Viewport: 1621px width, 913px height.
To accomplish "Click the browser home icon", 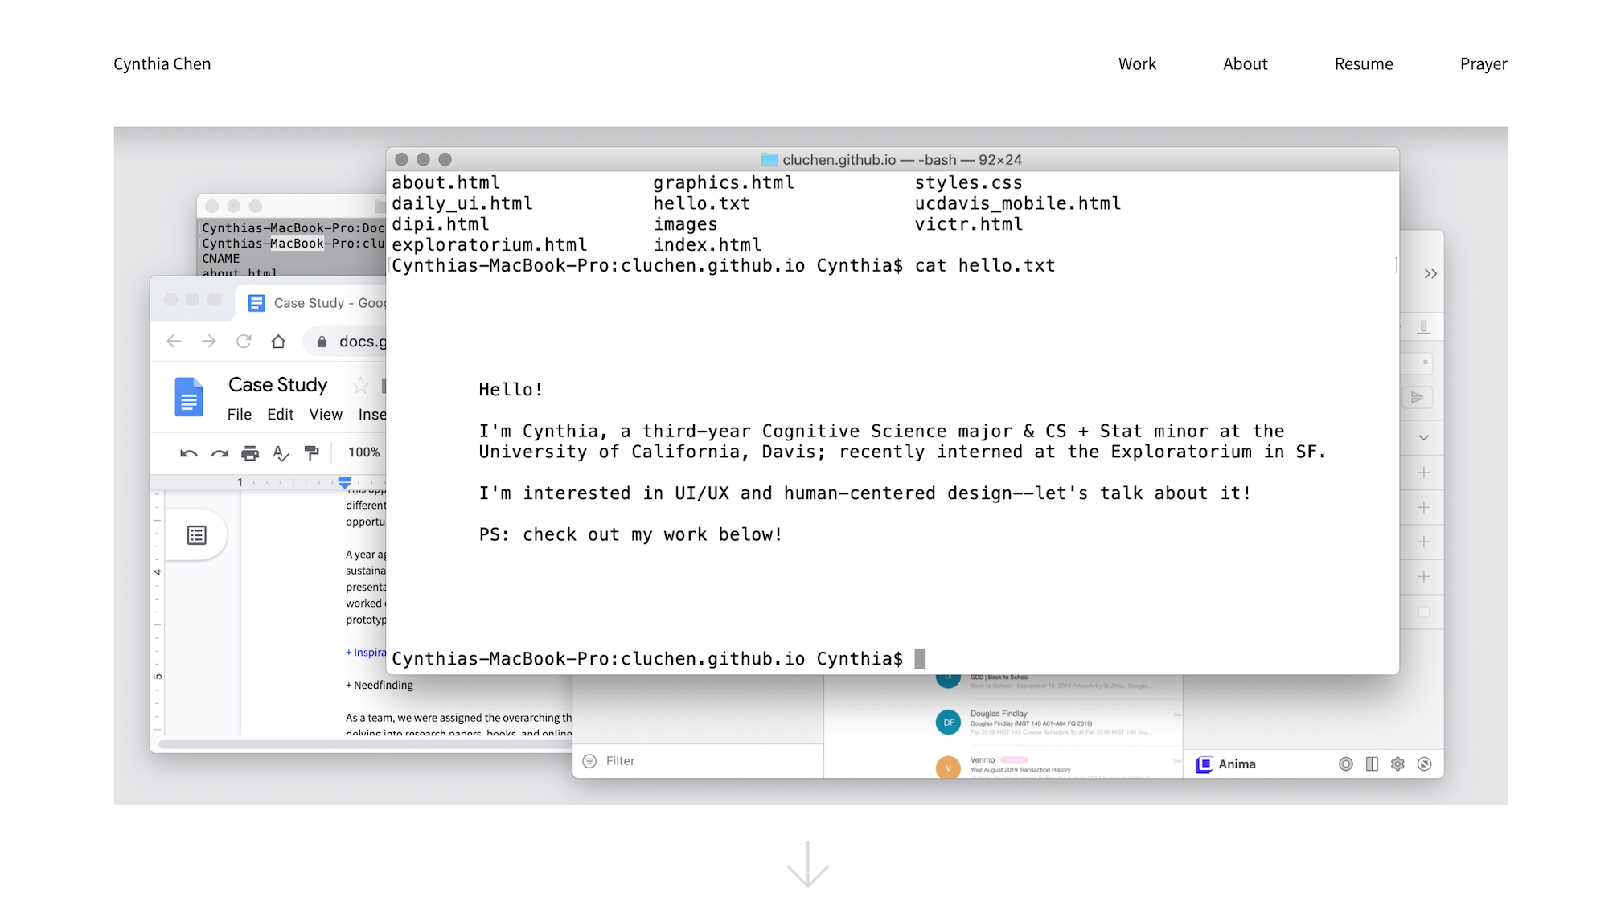I will click(278, 342).
